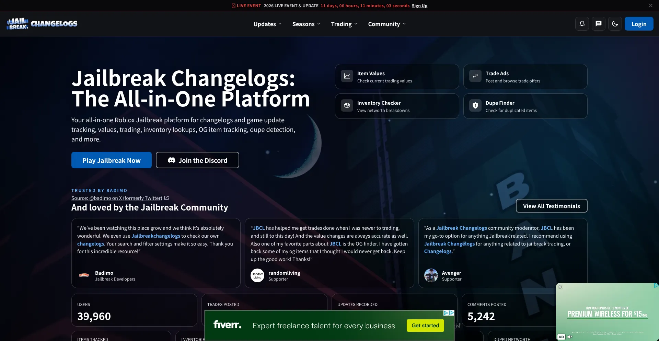Click the Users 39,960 stat card
Image resolution: width=659 pixels, height=341 pixels.
pyautogui.click(x=134, y=310)
